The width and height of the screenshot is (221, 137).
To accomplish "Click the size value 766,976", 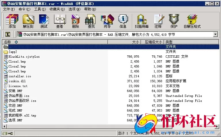I will coord(133,57).
